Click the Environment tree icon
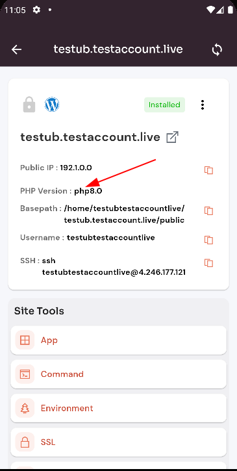This screenshot has height=471, width=237. pos(25,408)
